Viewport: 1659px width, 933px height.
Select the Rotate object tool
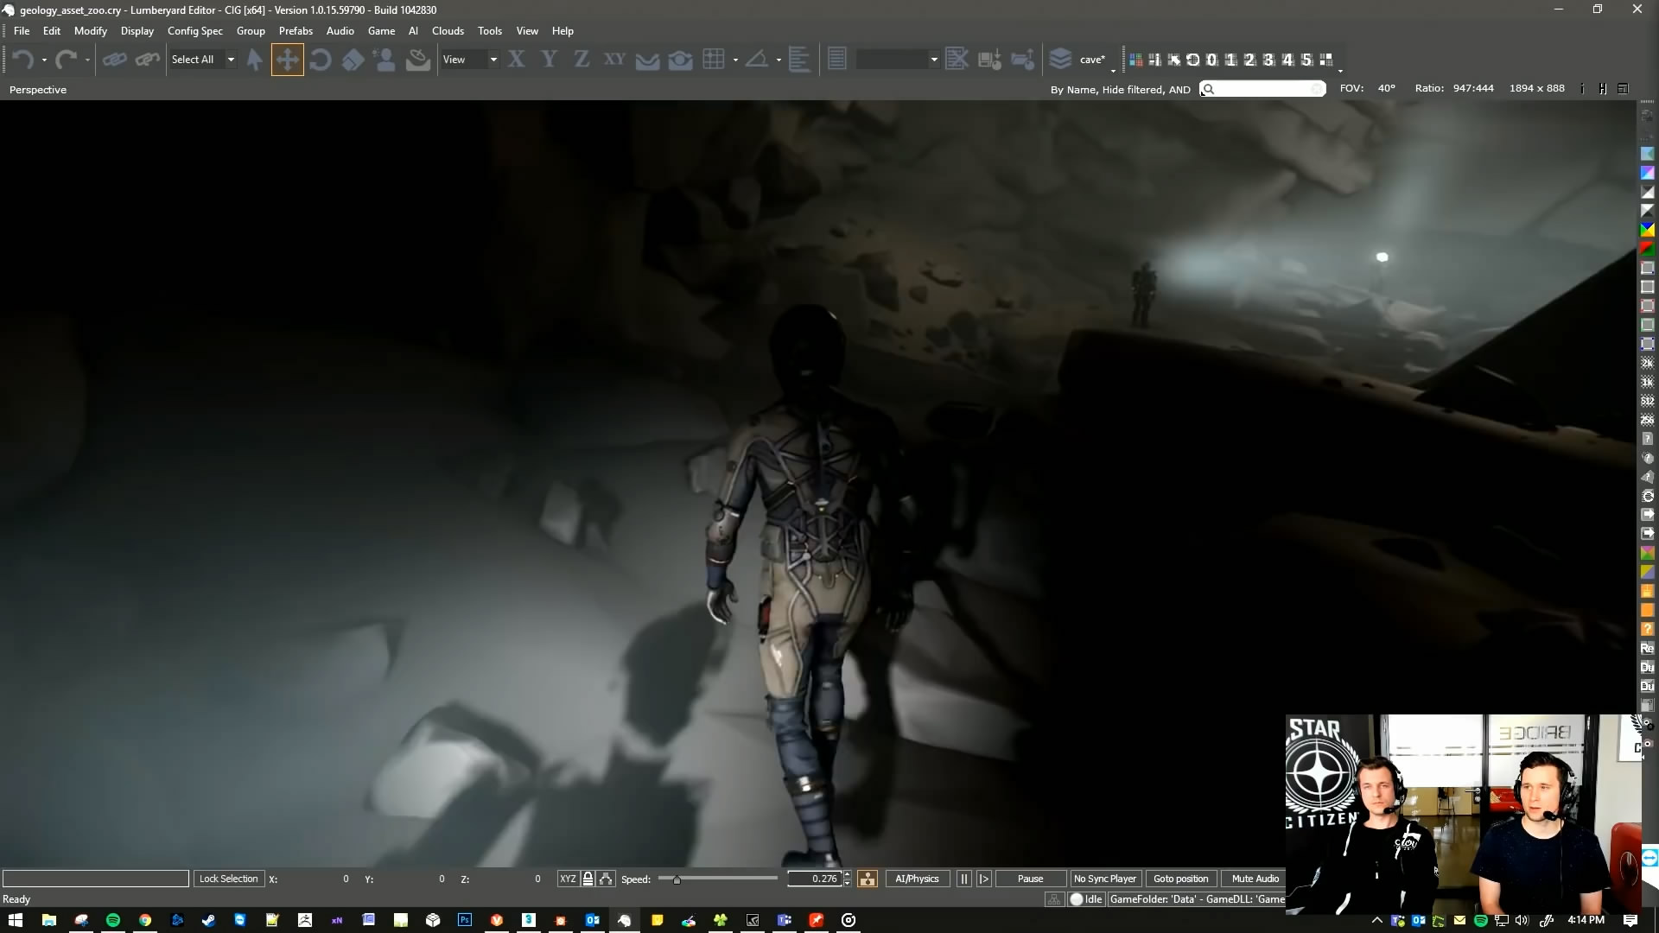(321, 60)
